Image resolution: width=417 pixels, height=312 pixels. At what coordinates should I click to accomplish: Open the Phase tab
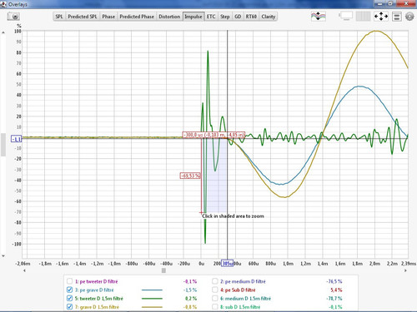pyautogui.click(x=108, y=17)
